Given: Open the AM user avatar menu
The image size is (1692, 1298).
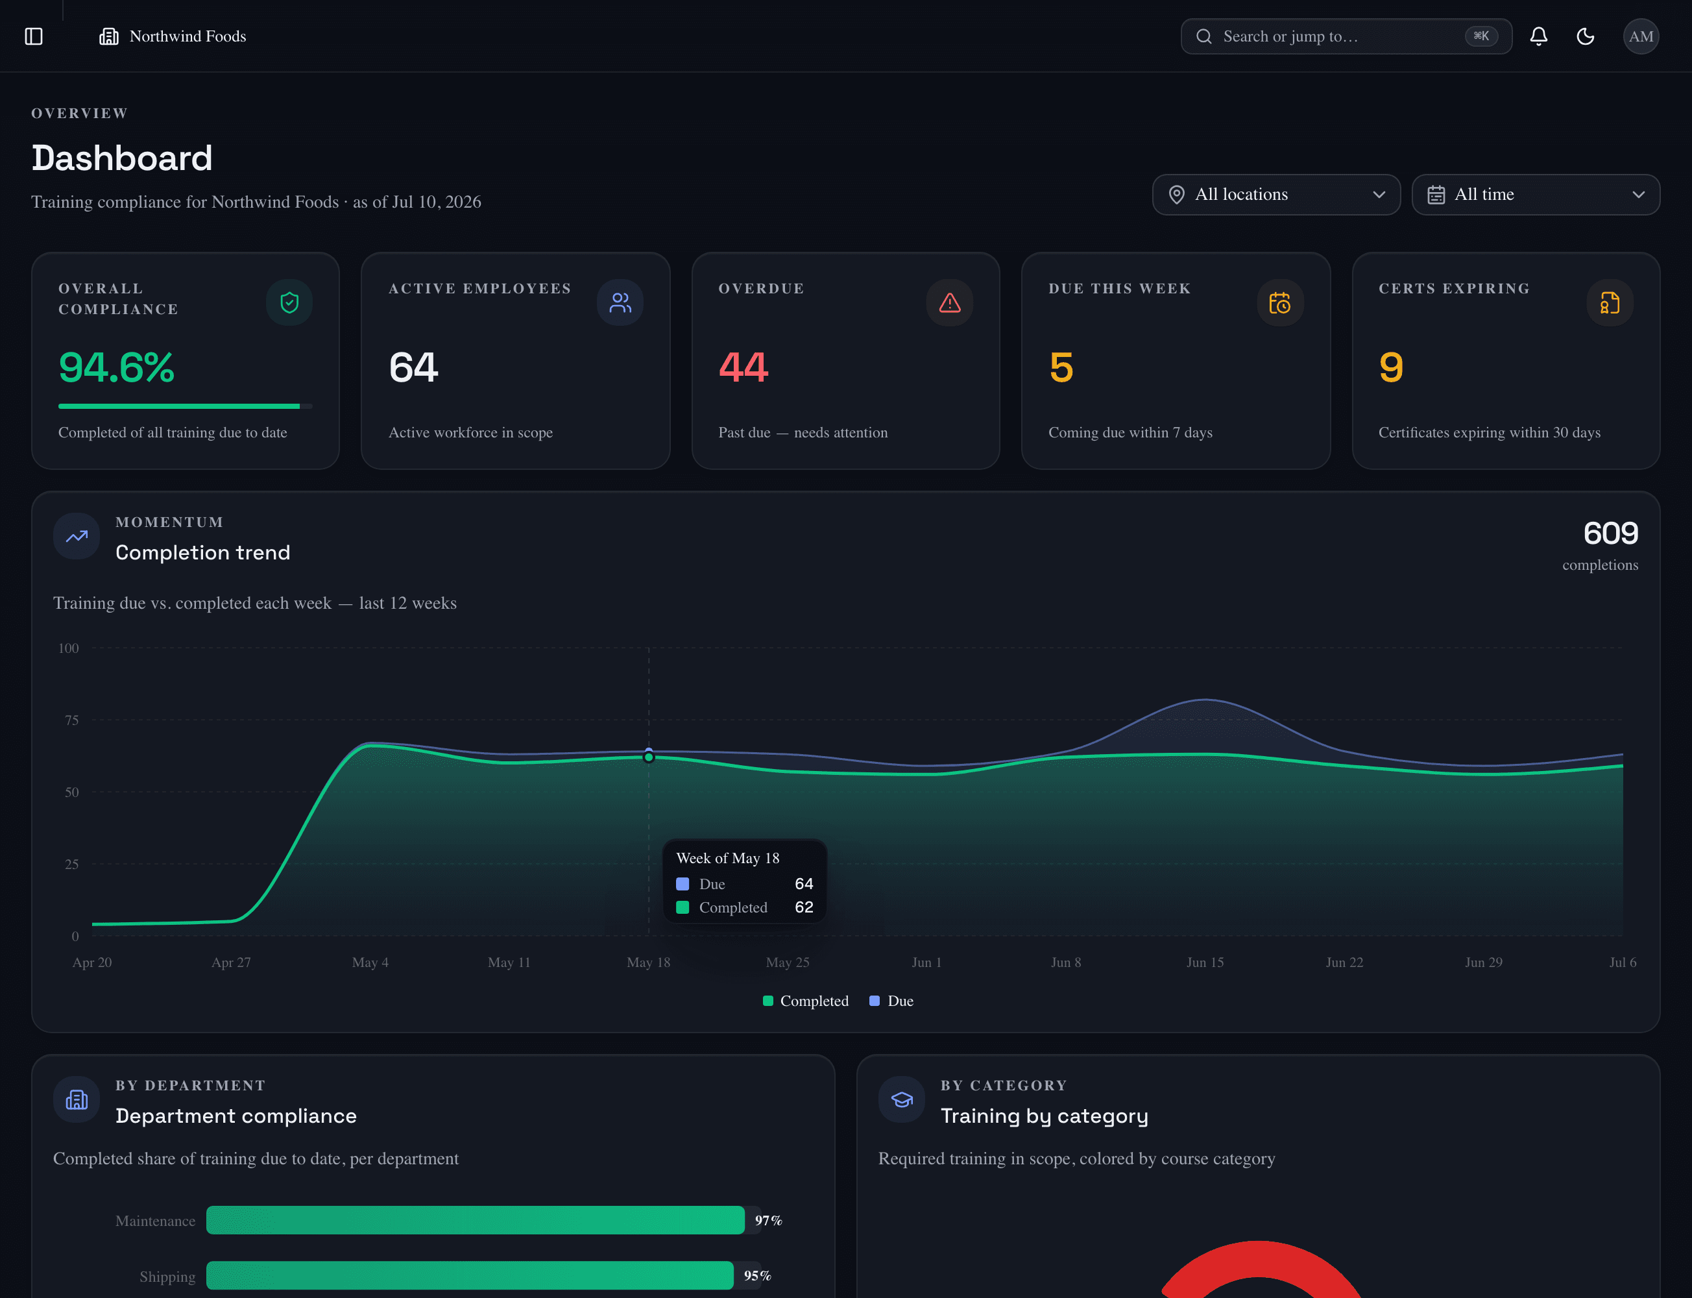Looking at the screenshot, I should click(1641, 36).
